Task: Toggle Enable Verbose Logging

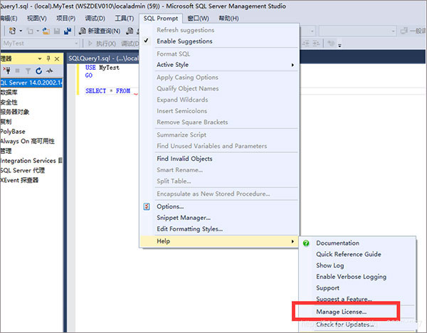Action: click(x=357, y=277)
